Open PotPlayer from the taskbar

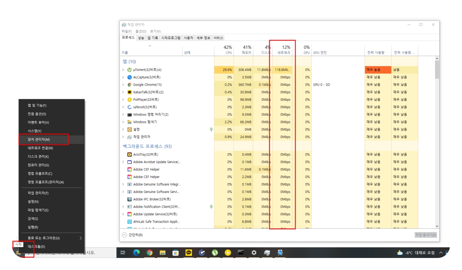[228, 252]
